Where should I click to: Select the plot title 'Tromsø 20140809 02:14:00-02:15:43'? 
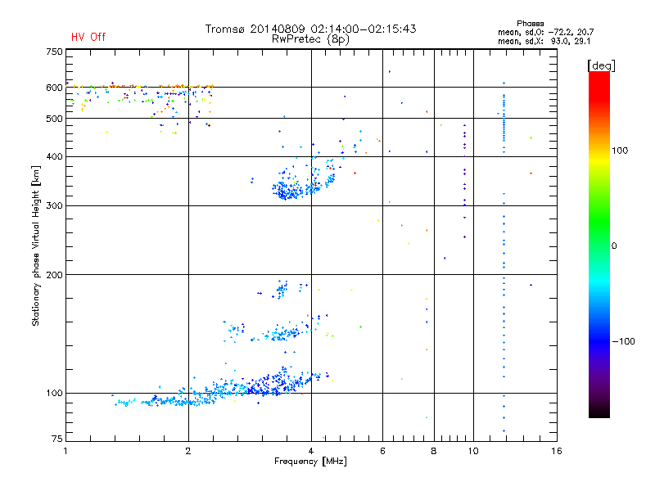pyautogui.click(x=310, y=29)
